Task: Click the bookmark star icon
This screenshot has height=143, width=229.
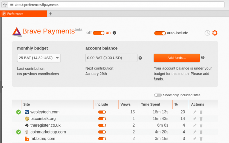Action: pyautogui.click(x=4, y=5)
